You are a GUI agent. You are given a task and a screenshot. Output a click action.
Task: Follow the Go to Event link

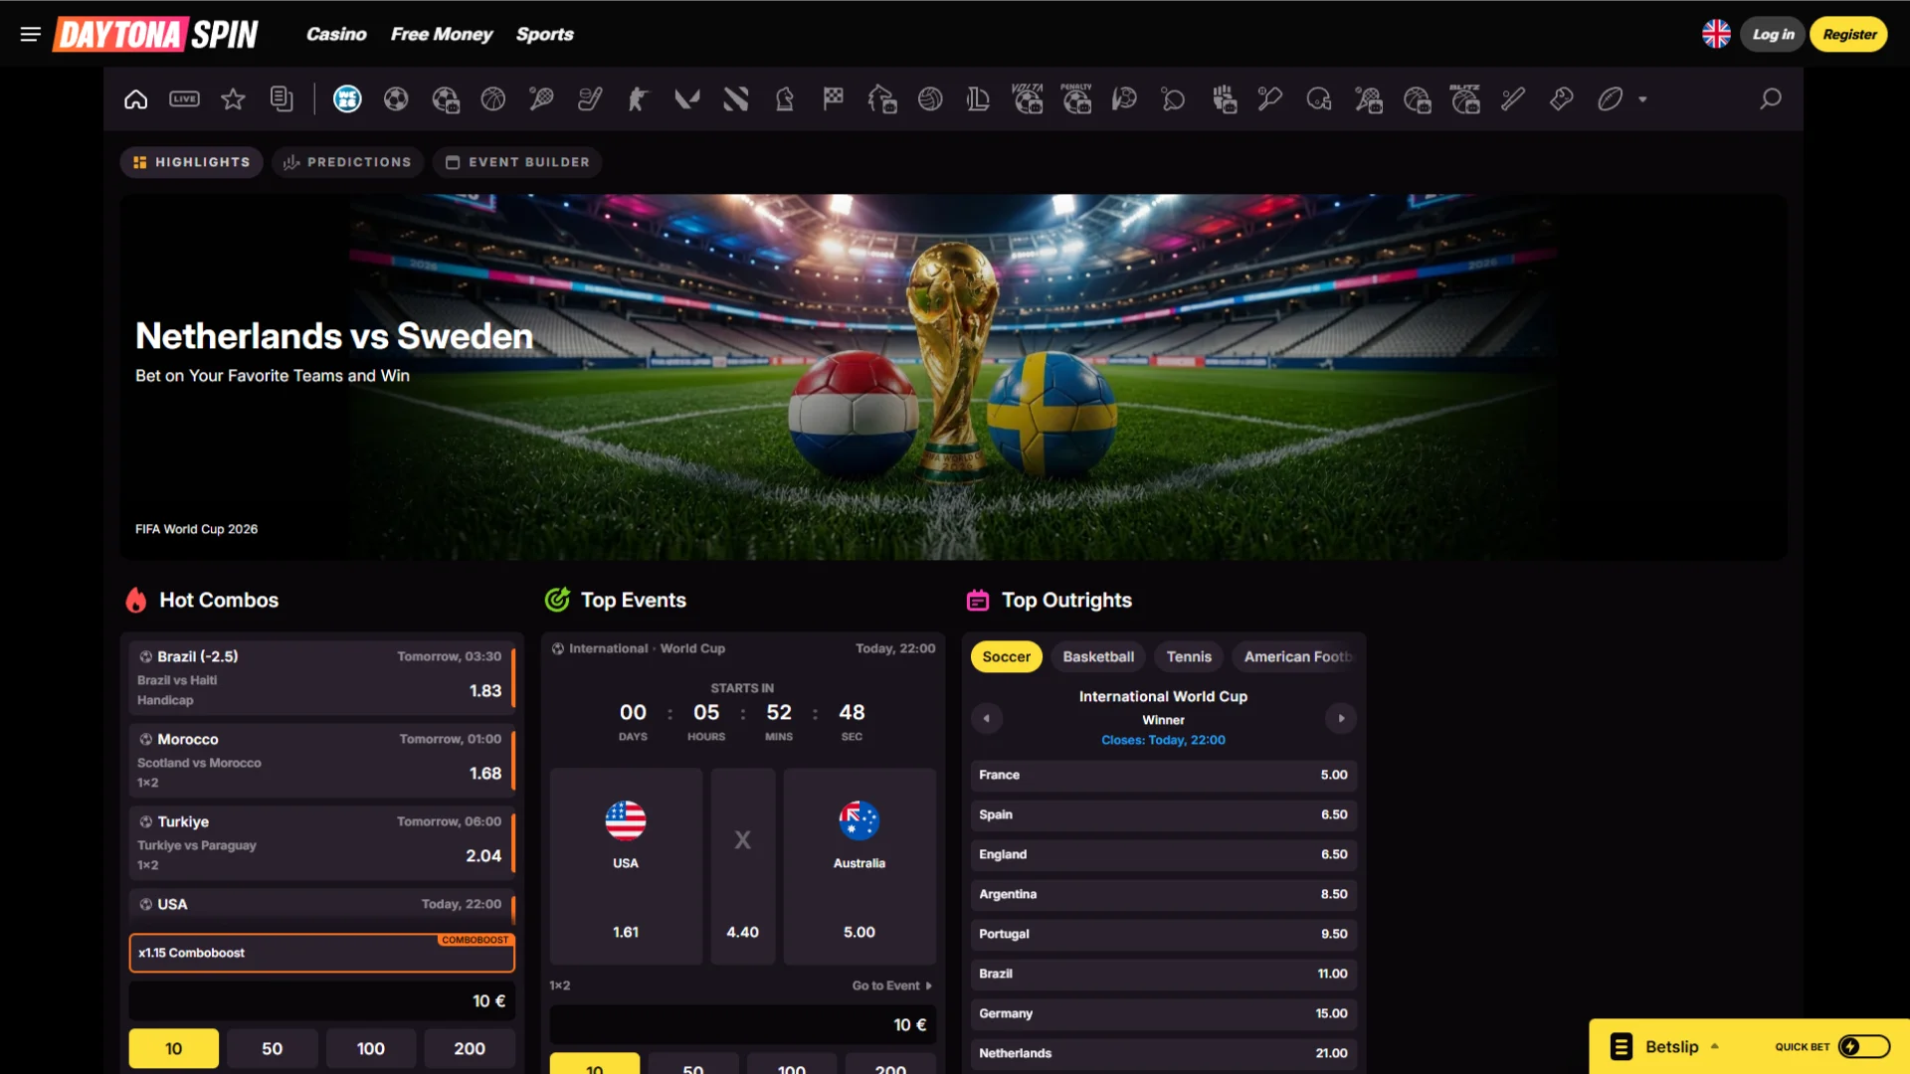click(892, 985)
